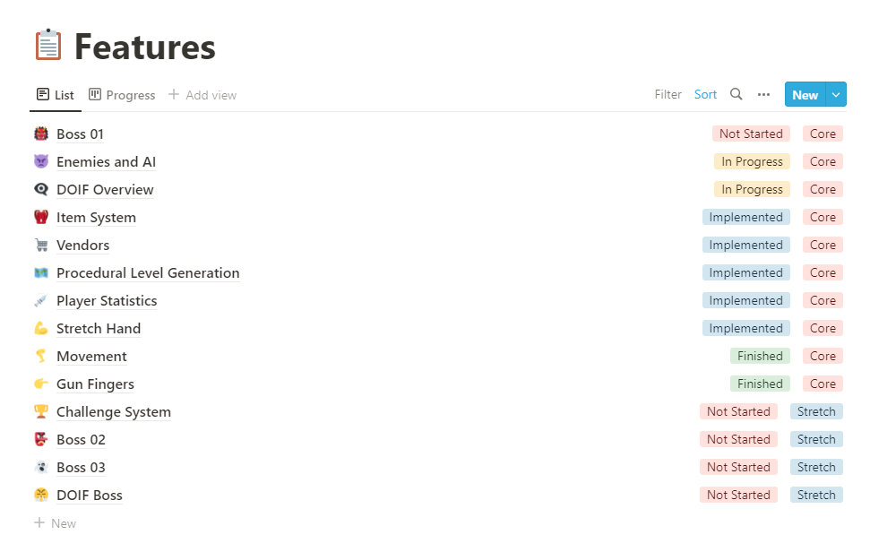
Task: Click the clipboard icon beside Features title
Action: click(48, 46)
